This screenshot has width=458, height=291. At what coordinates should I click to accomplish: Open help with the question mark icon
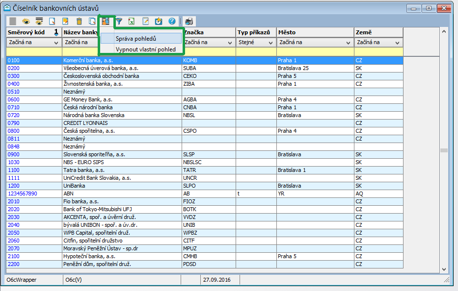click(x=172, y=21)
